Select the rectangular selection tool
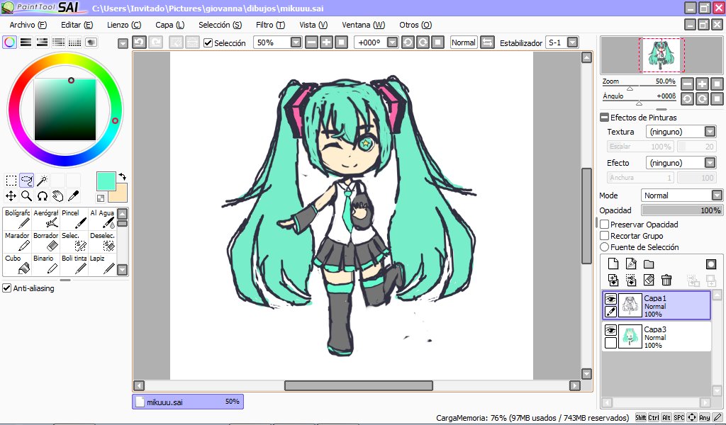Image resolution: width=726 pixels, height=425 pixels. (x=11, y=181)
